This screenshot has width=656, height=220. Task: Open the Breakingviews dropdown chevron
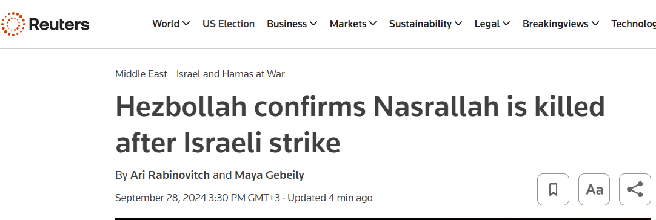pyautogui.click(x=595, y=24)
